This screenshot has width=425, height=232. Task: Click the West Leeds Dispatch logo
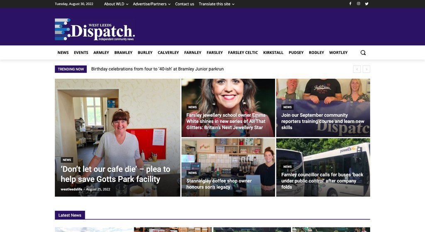[95, 29]
